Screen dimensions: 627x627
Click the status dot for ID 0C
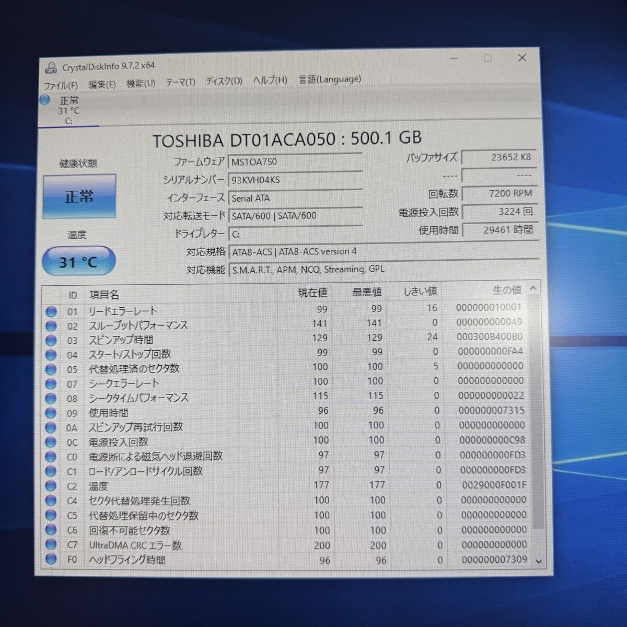pos(51,442)
